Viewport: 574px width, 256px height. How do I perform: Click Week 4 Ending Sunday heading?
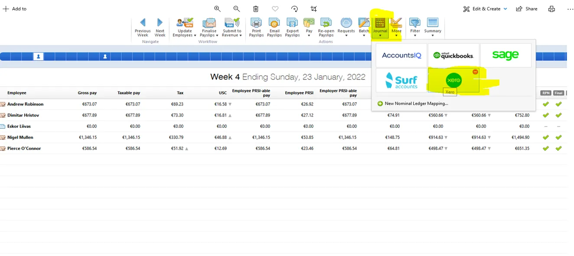[288, 77]
